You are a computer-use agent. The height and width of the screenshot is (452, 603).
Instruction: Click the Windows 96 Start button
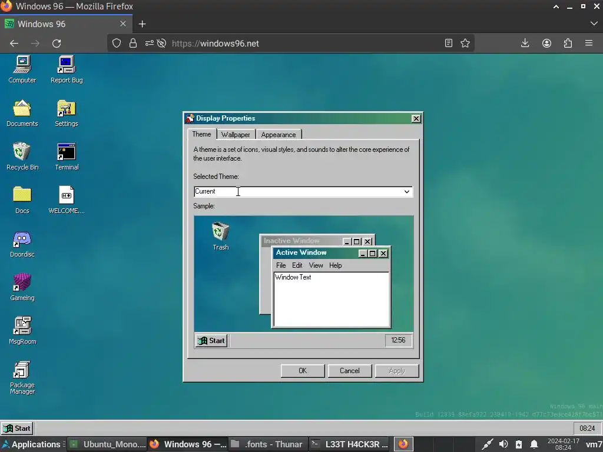pyautogui.click(x=18, y=428)
